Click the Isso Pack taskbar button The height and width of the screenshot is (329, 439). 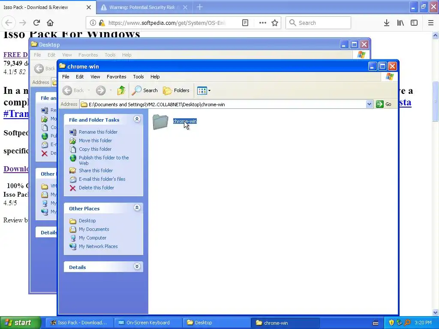pyautogui.click(x=79, y=323)
